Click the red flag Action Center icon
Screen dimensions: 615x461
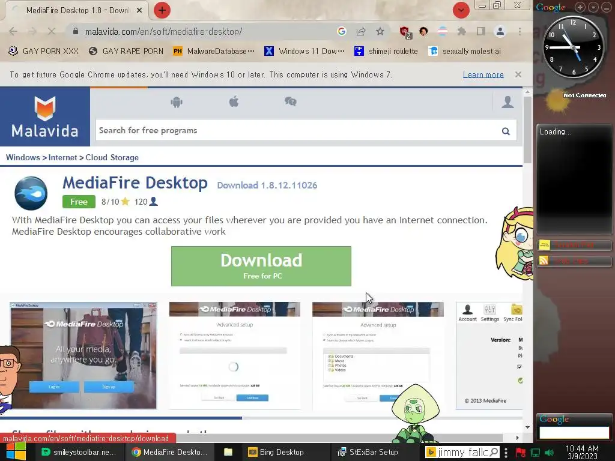tap(521, 453)
